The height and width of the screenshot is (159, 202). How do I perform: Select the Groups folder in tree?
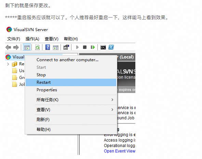(18, 77)
